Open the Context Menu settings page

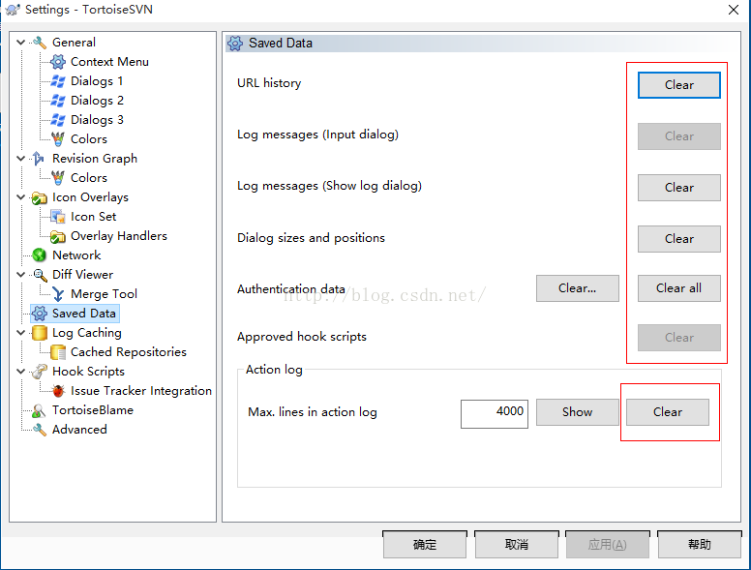[109, 62]
